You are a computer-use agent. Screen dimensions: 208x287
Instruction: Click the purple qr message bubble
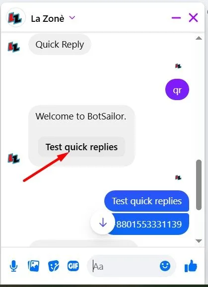177,90
